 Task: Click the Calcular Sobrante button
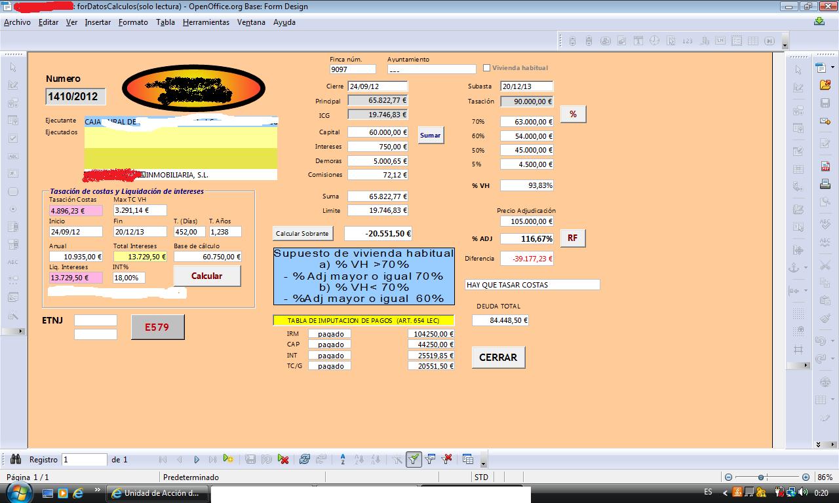coord(302,234)
